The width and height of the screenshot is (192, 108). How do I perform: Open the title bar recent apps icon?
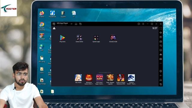[x=80, y=24]
